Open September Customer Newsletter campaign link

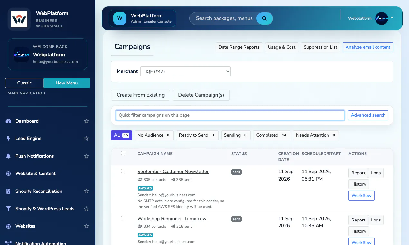[x=173, y=171]
